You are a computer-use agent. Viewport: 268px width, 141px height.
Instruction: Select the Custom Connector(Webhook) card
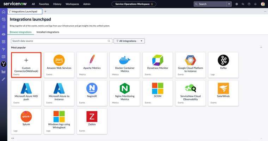[x=26, y=65]
